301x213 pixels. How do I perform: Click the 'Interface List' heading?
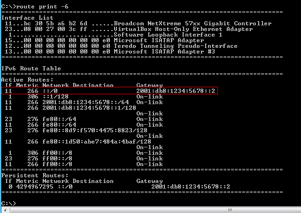click(27, 18)
